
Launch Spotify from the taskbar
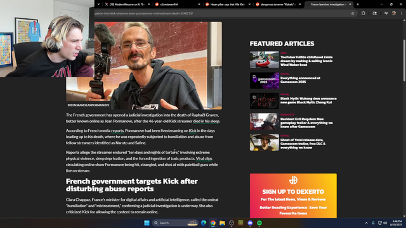(259, 223)
